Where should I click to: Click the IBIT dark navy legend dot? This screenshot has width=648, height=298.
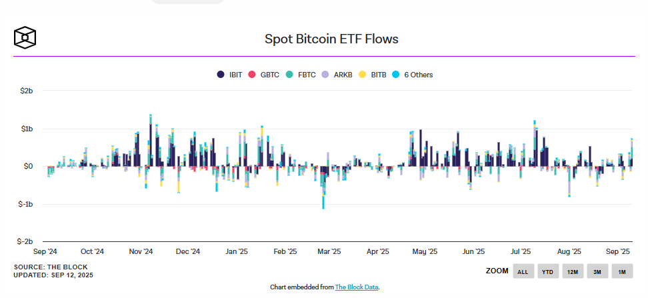pos(221,75)
